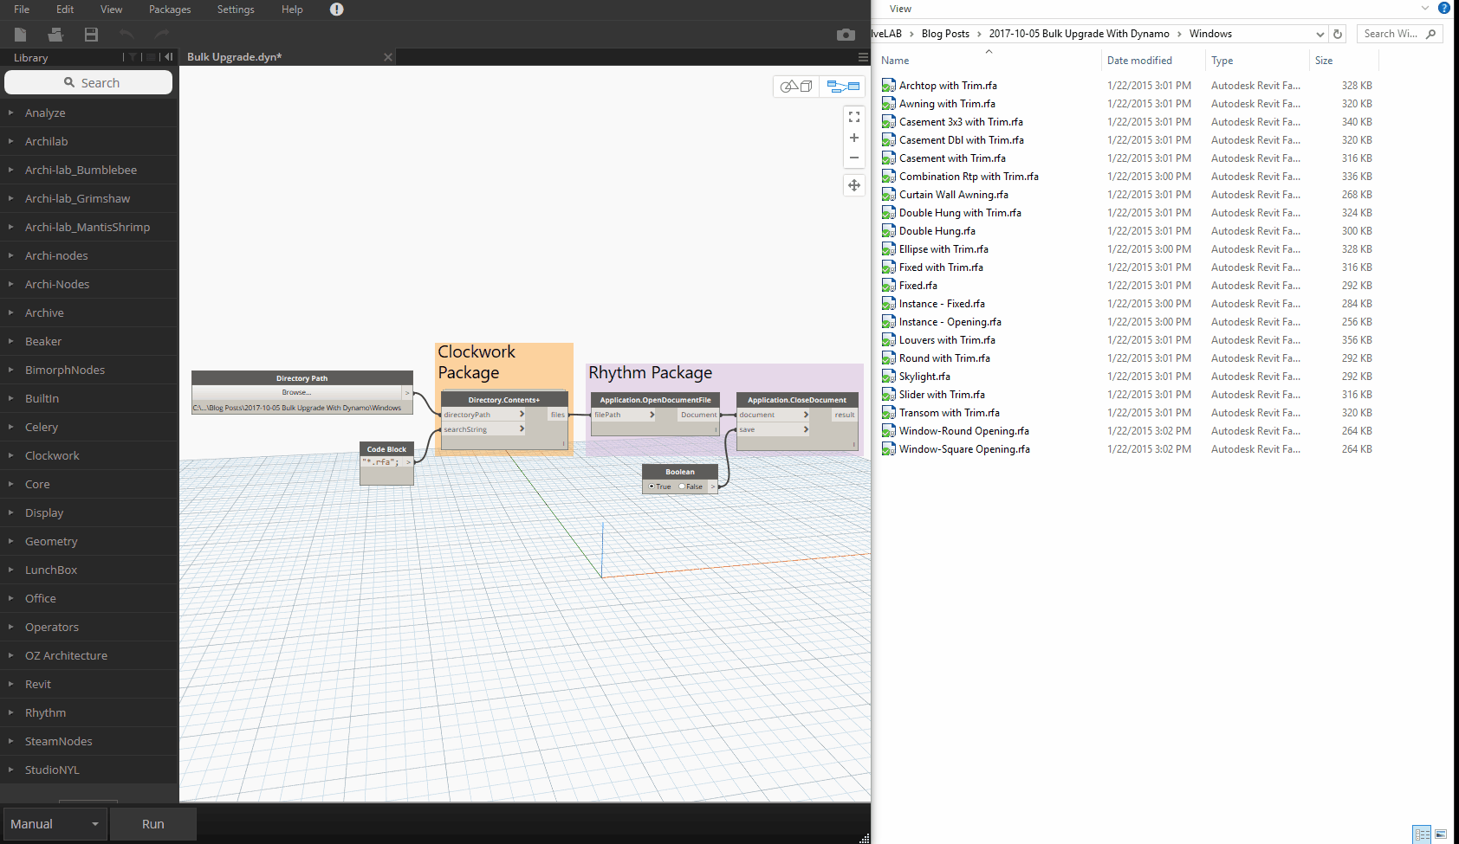The height and width of the screenshot is (844, 1459).
Task: Click the Clockwork Package group title
Action: pyautogui.click(x=477, y=363)
